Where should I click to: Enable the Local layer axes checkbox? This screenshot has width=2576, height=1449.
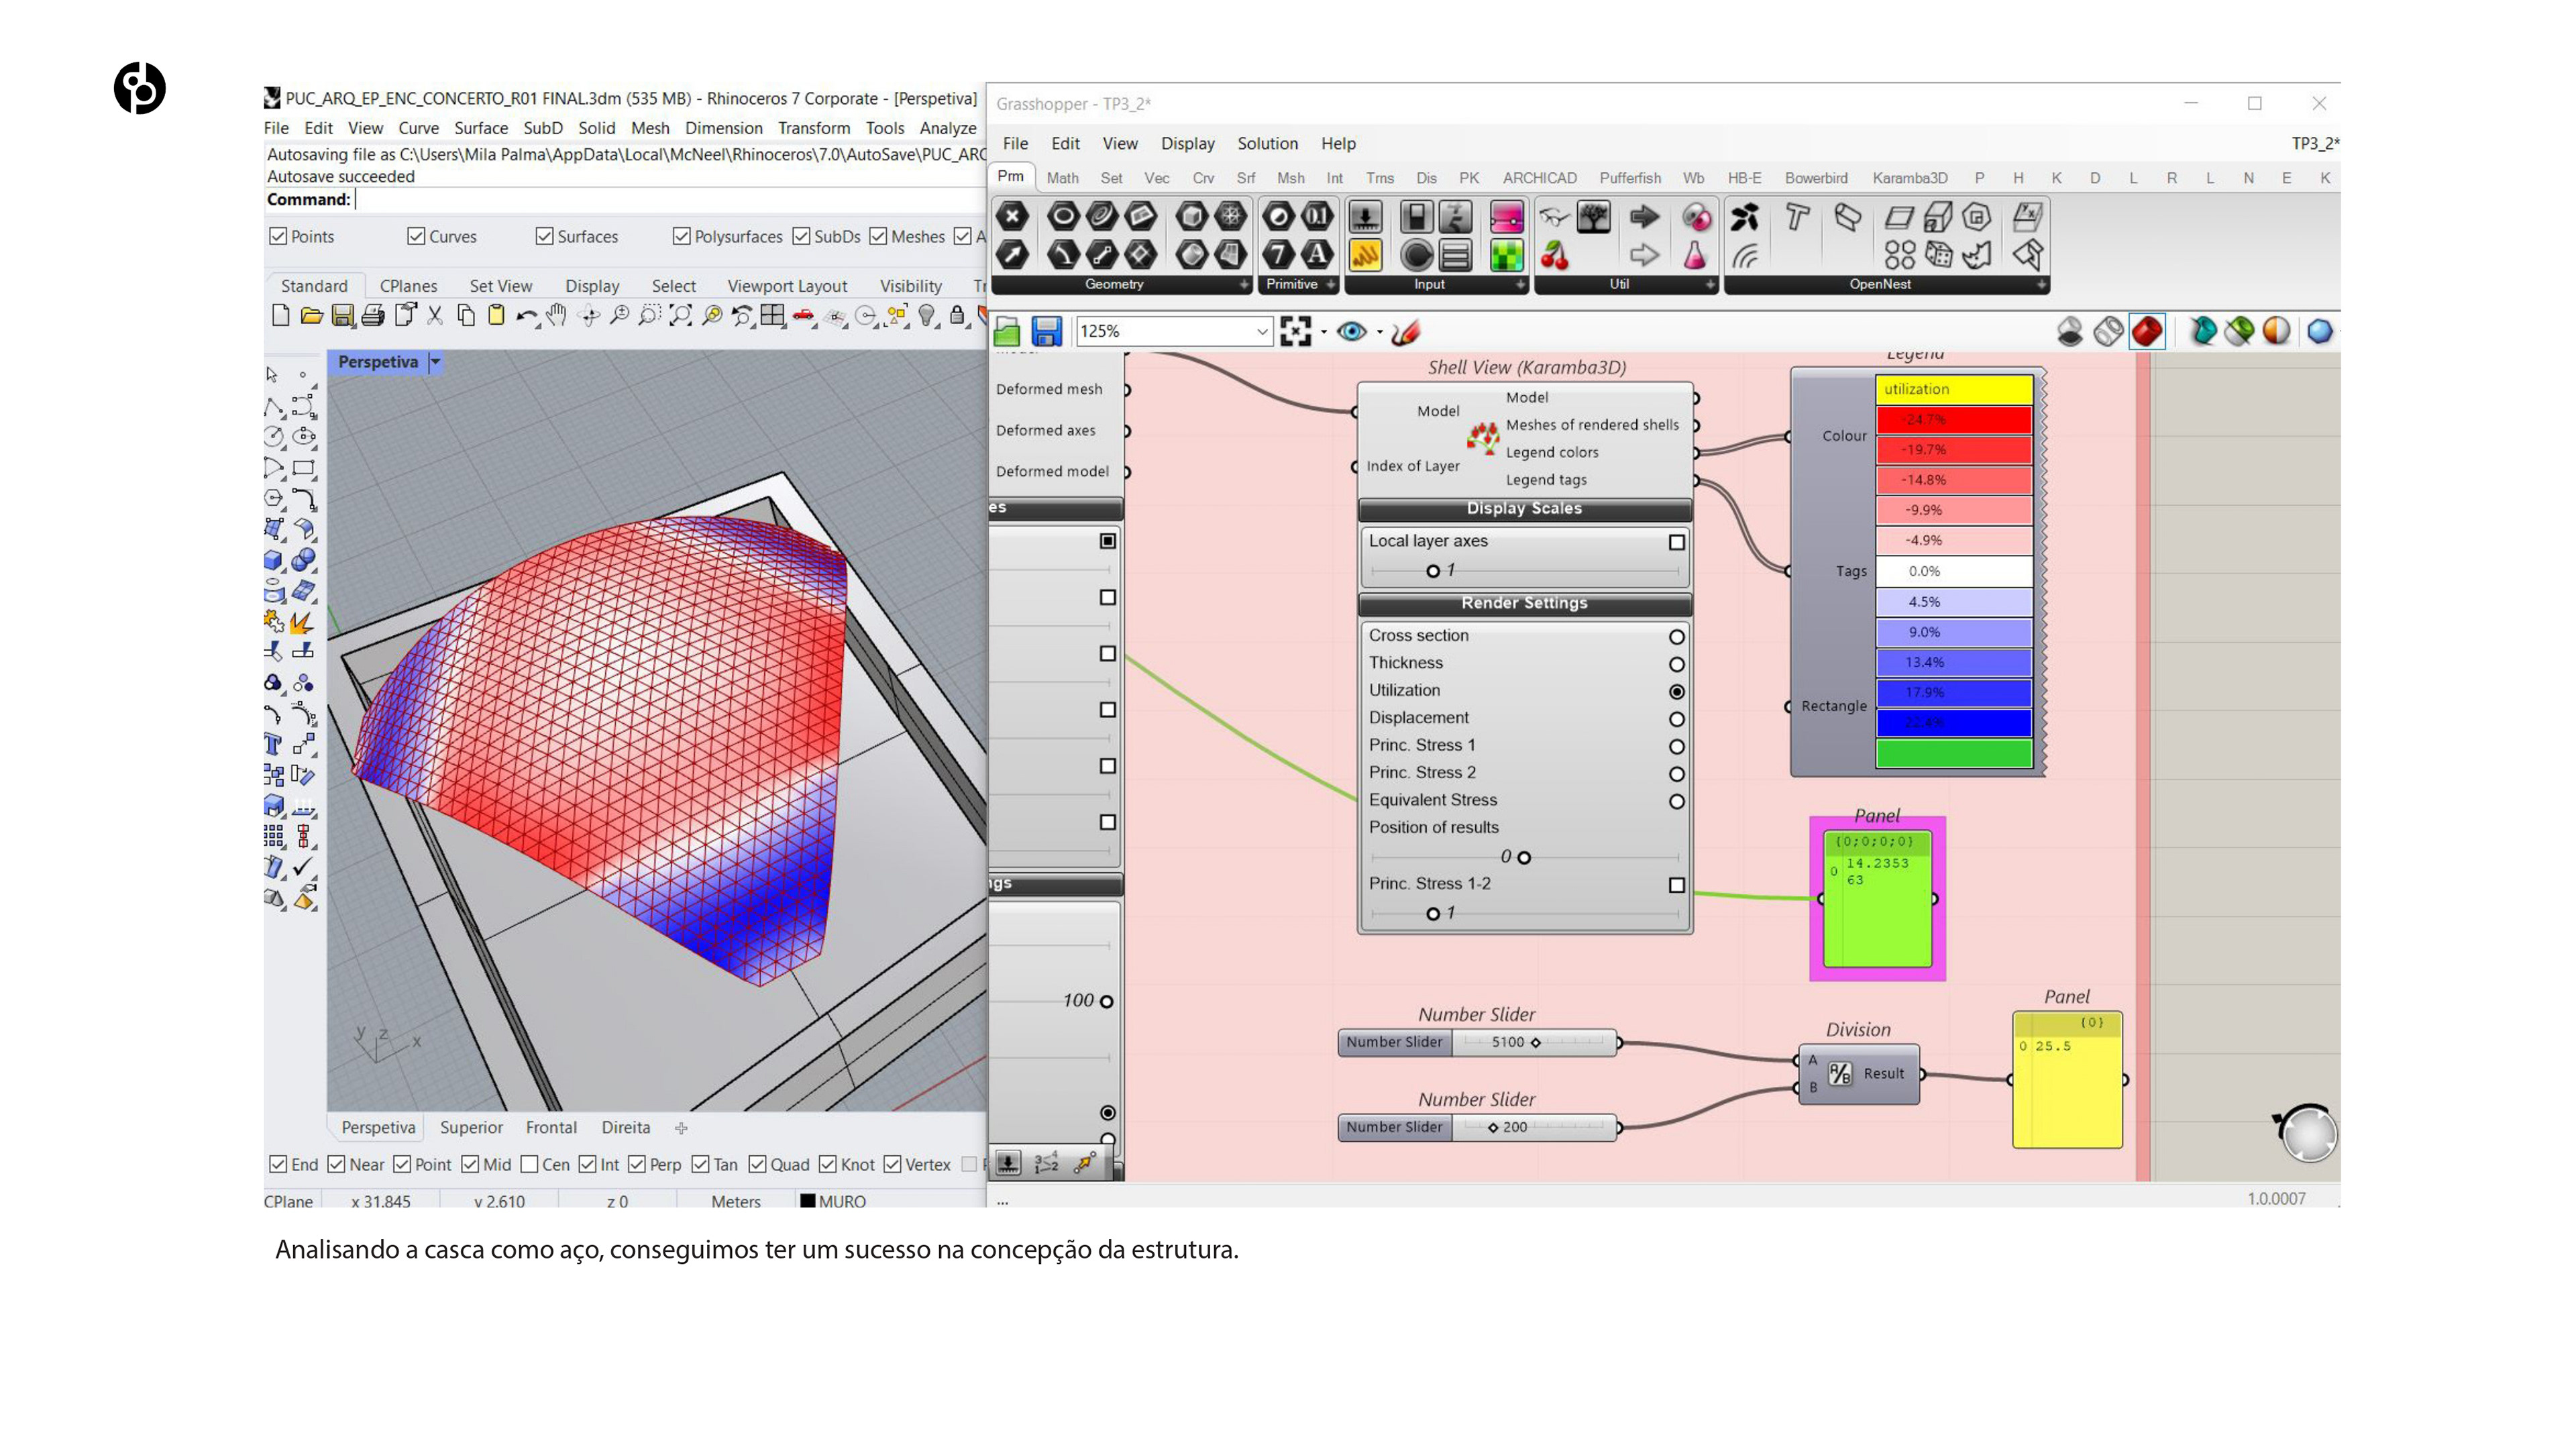[x=1676, y=542]
